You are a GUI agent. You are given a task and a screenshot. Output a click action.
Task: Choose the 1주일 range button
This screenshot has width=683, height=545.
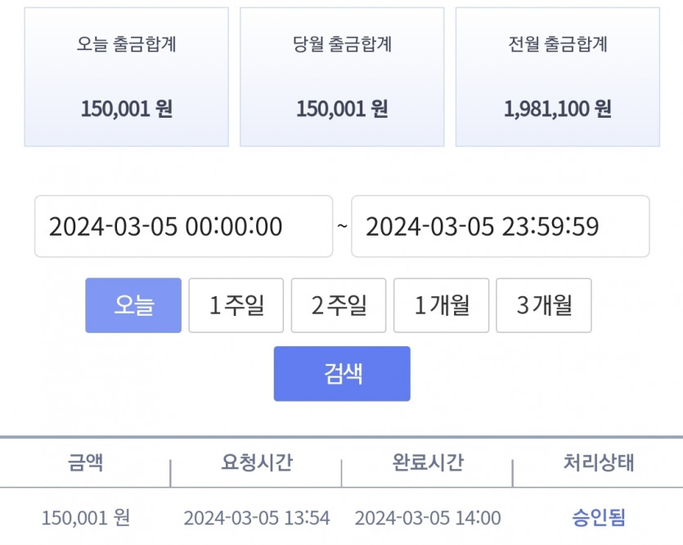coord(236,305)
